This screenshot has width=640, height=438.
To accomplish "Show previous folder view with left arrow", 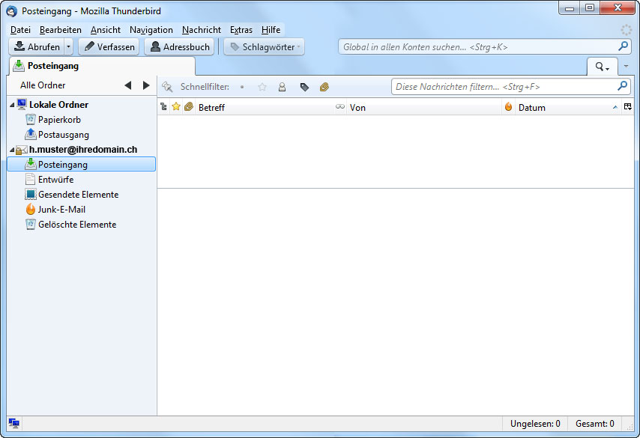I will (x=127, y=85).
